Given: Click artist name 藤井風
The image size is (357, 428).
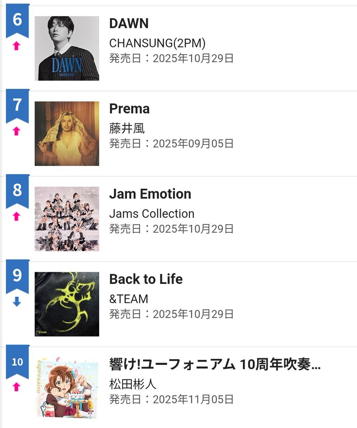Looking at the screenshot, I should 127,128.
